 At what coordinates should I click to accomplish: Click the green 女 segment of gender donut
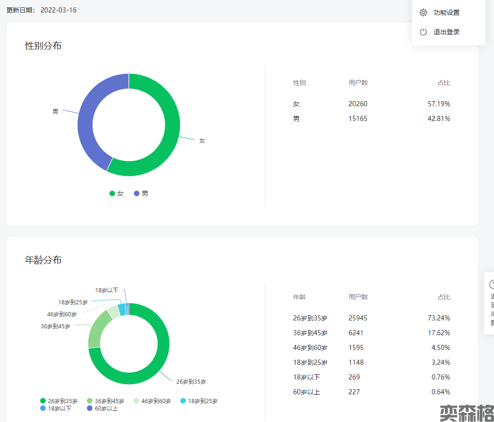point(171,139)
